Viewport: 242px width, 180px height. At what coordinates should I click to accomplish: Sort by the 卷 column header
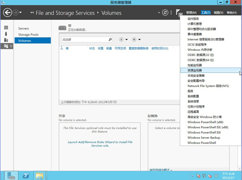[x=67, y=48]
